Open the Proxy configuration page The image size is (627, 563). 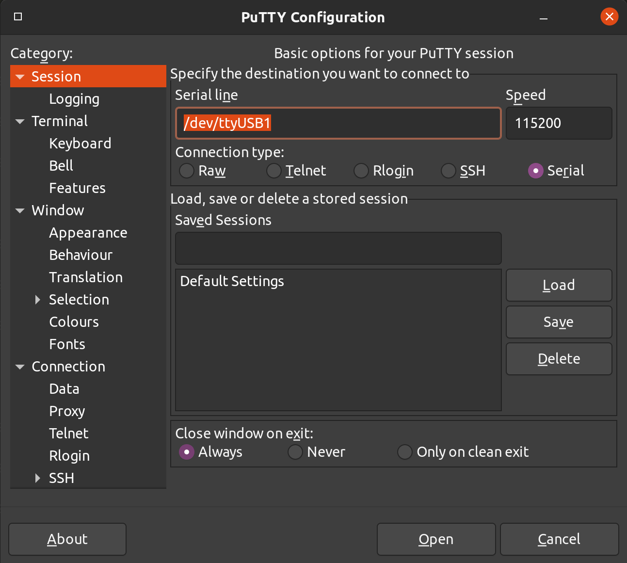coord(67,411)
